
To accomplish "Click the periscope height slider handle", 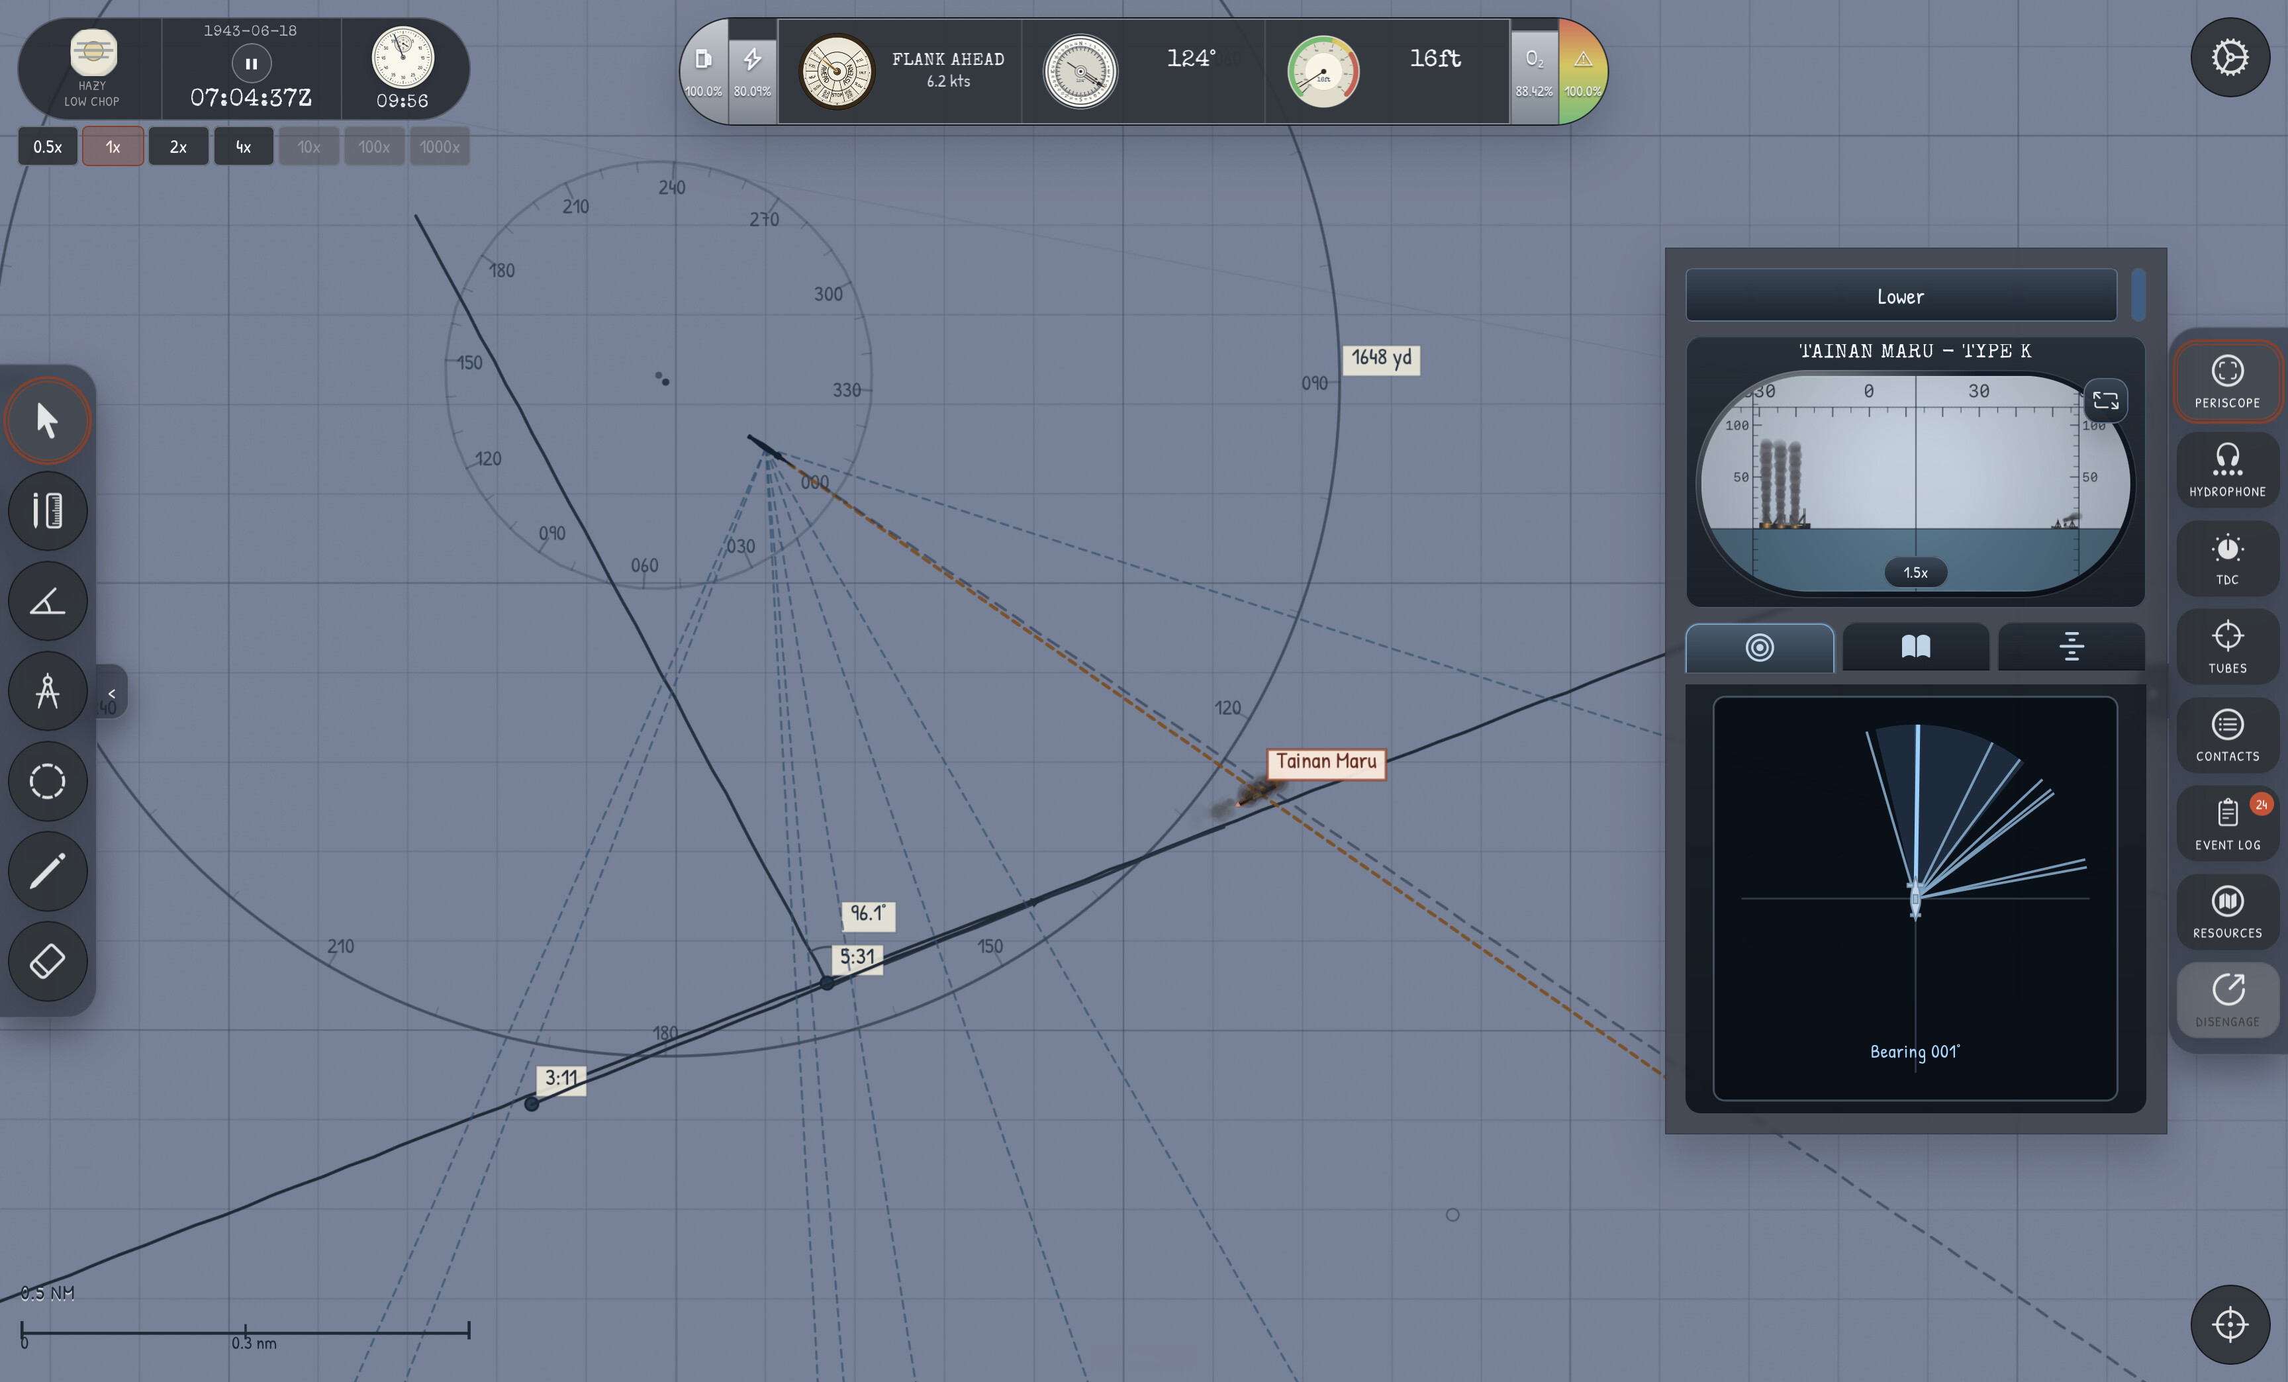I will pyautogui.click(x=2138, y=295).
